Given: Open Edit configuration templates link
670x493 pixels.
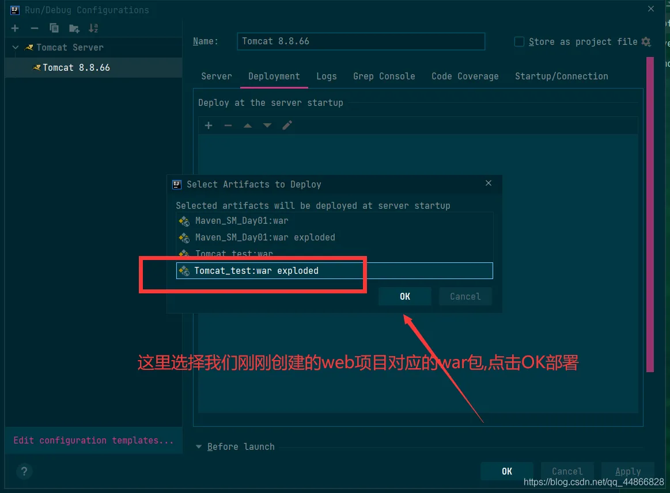Looking at the screenshot, I should [93, 440].
